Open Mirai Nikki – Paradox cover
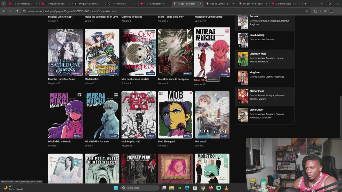This screenshot has height=192, width=342. click(102, 115)
